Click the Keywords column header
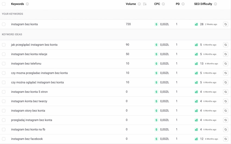The height and width of the screenshot is (144, 231). 18,4
